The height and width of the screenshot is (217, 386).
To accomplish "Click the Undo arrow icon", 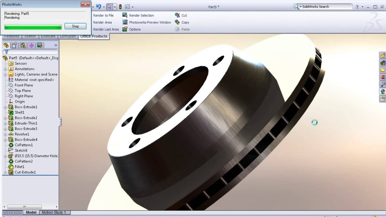I will click(x=98, y=7).
